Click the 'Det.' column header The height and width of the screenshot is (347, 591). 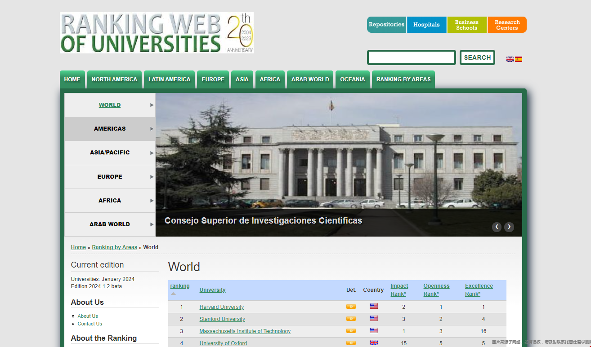(351, 290)
